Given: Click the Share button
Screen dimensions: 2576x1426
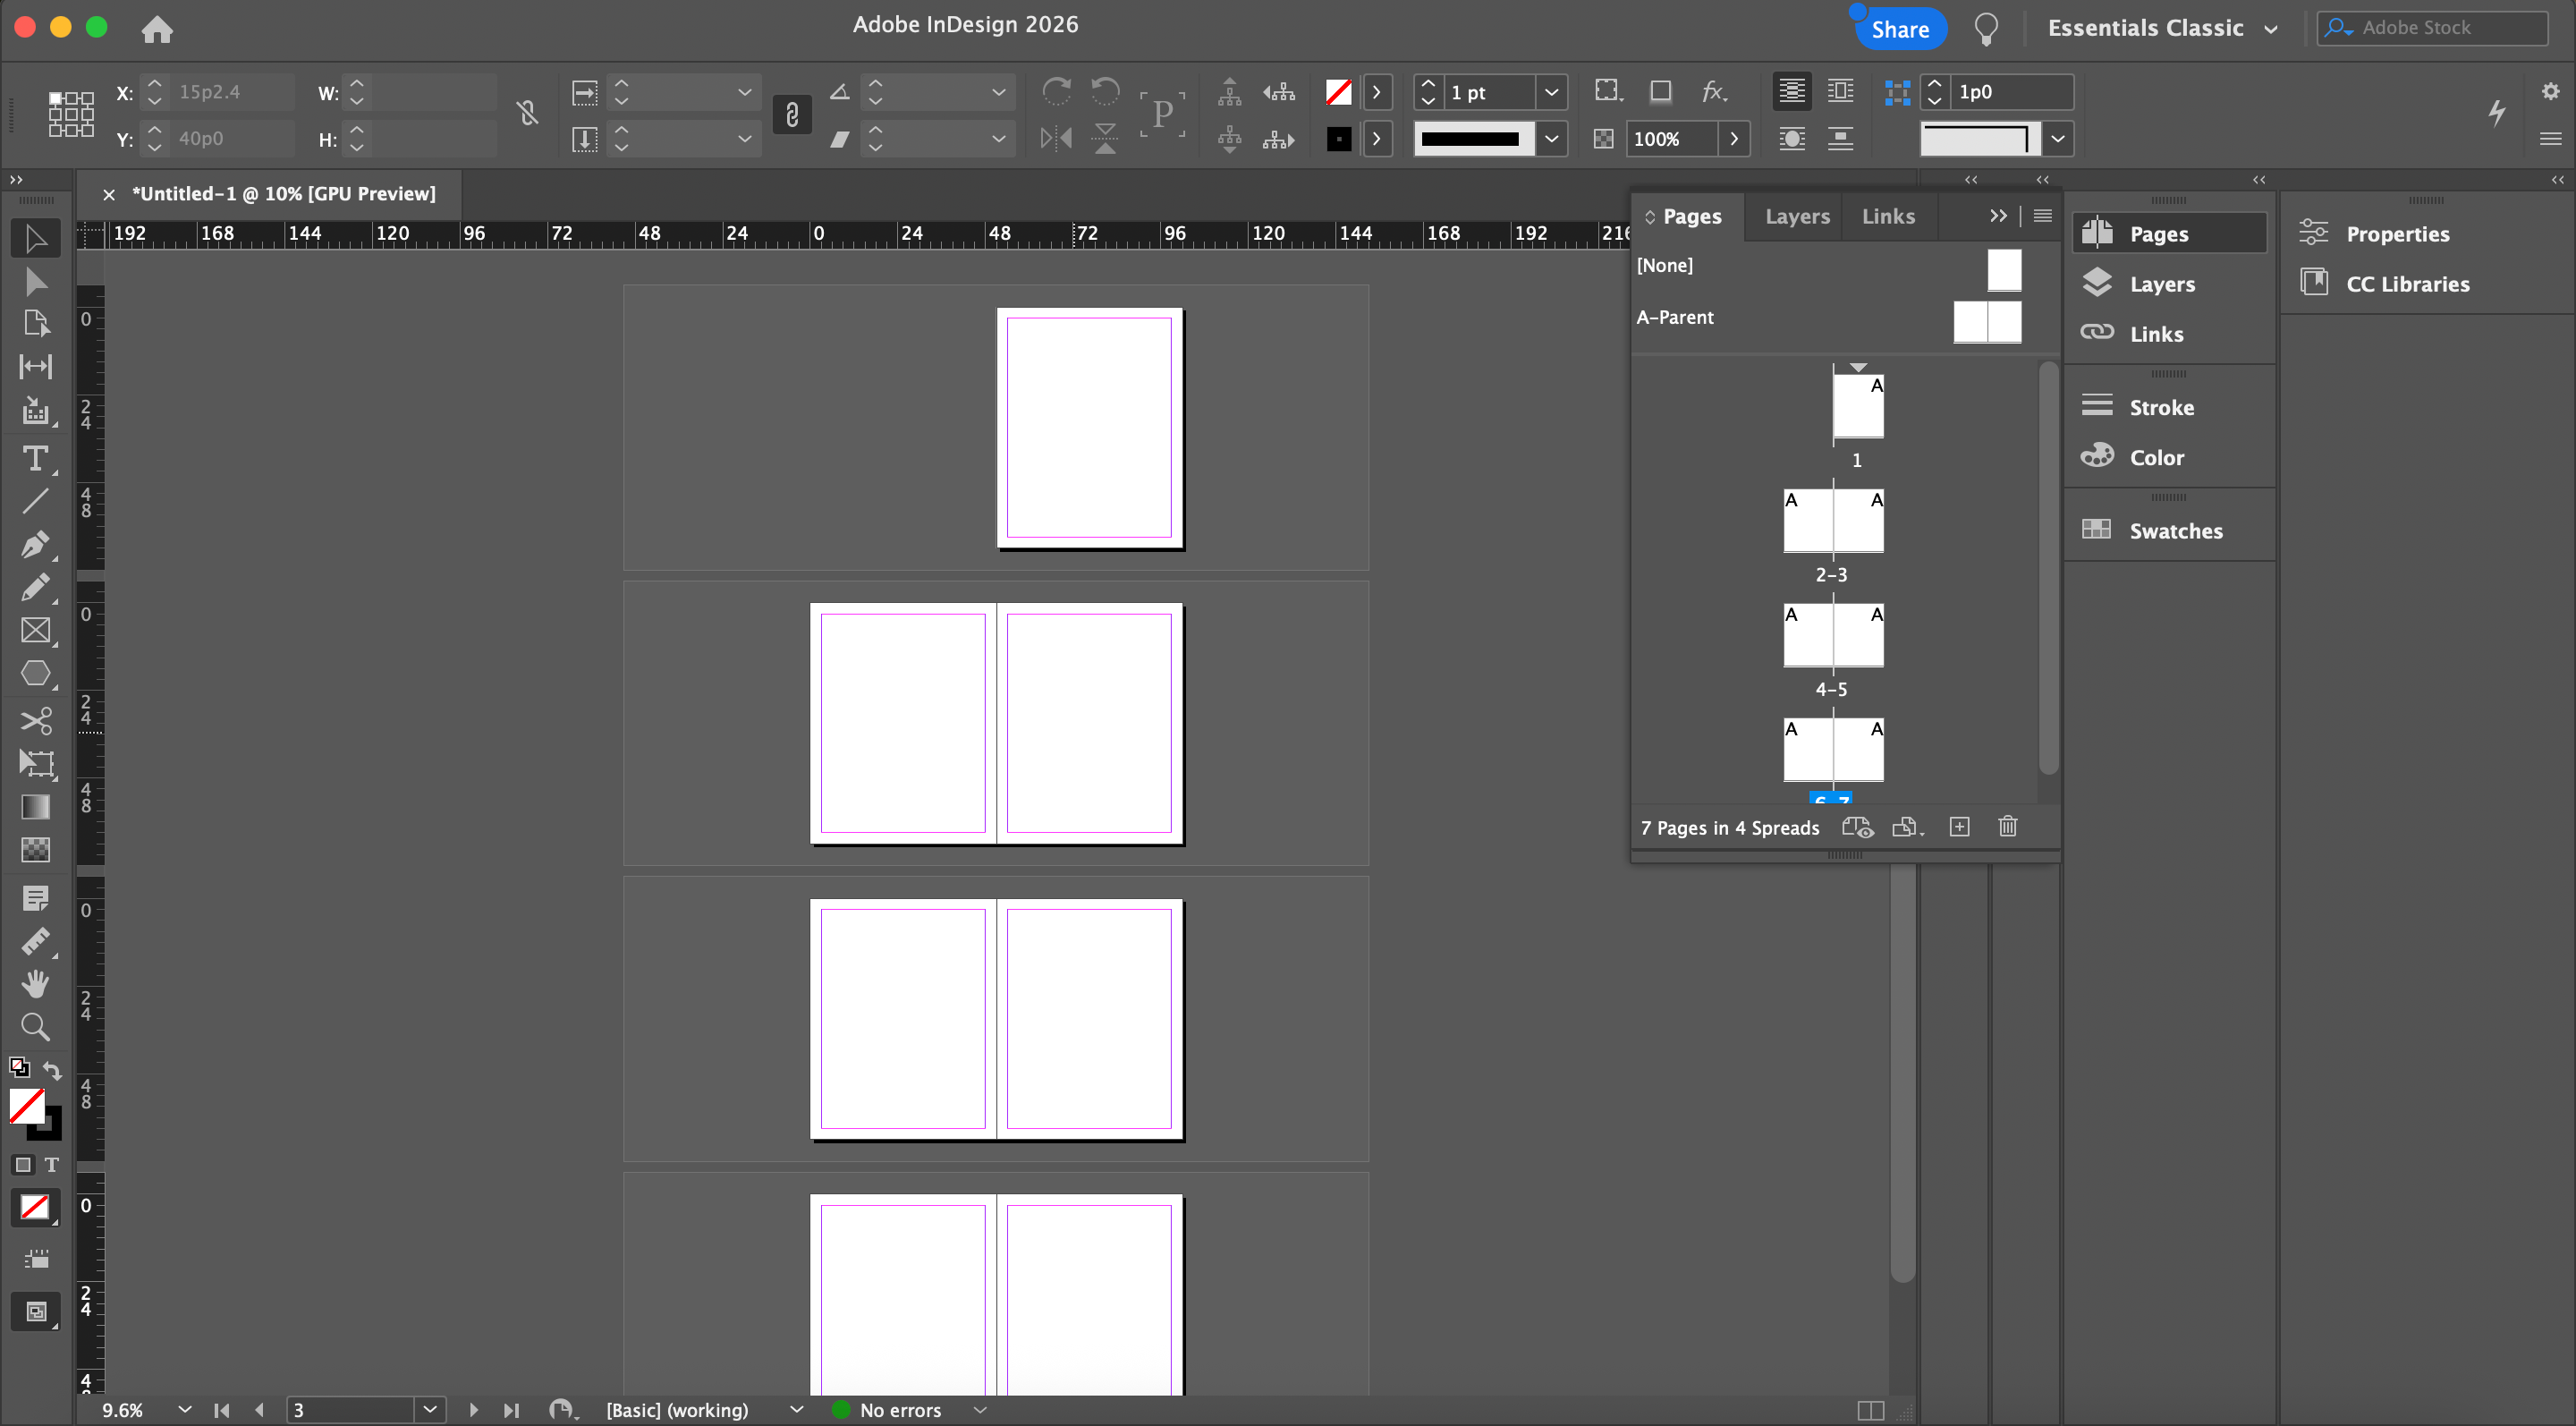Looking at the screenshot, I should (x=1900, y=29).
